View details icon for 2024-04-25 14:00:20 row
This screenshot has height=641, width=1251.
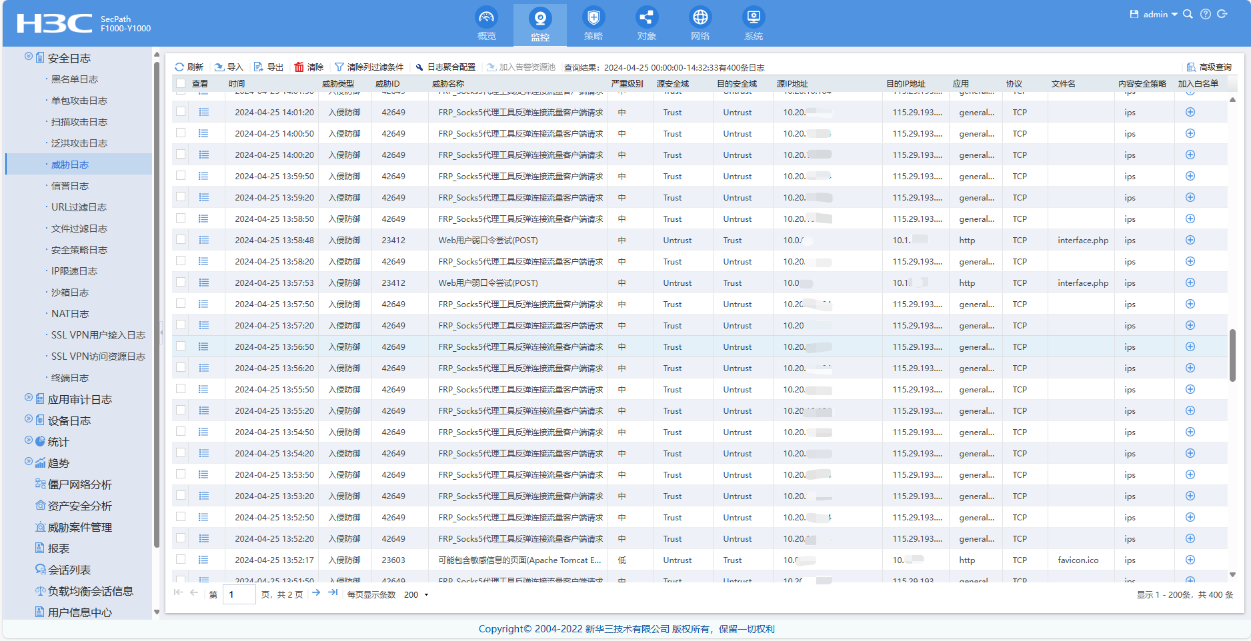click(x=203, y=155)
